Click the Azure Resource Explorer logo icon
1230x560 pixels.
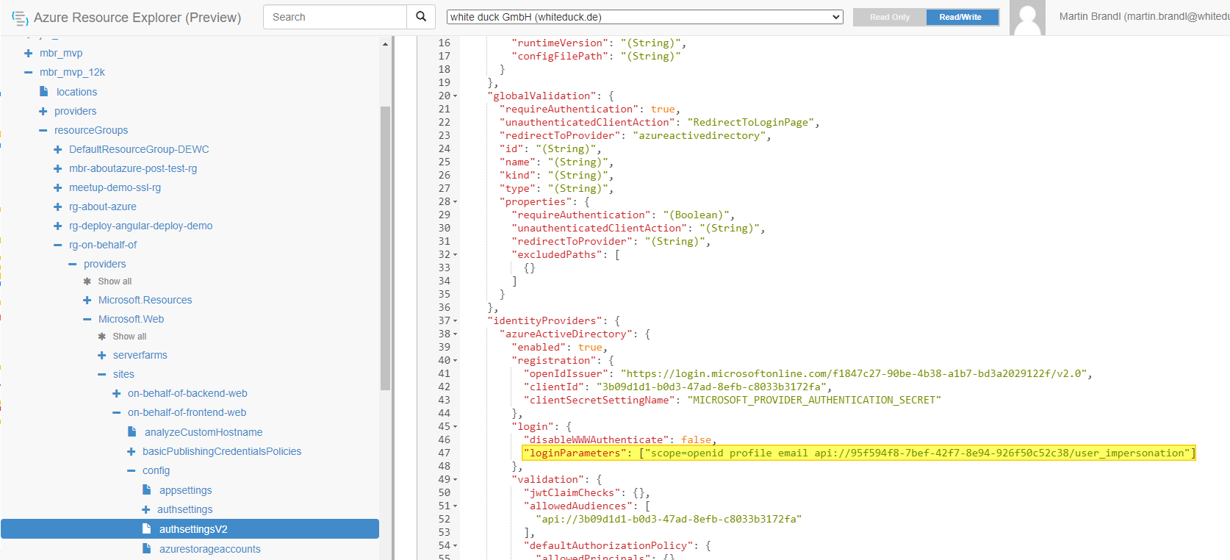(x=20, y=18)
